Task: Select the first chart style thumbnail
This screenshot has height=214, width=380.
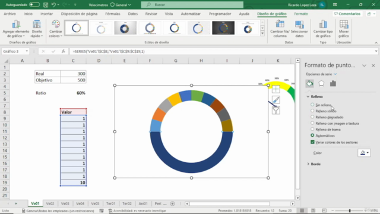Action: click(77, 28)
